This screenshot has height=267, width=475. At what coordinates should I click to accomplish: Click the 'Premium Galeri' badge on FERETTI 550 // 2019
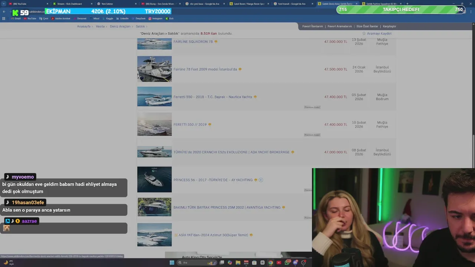[312, 135]
